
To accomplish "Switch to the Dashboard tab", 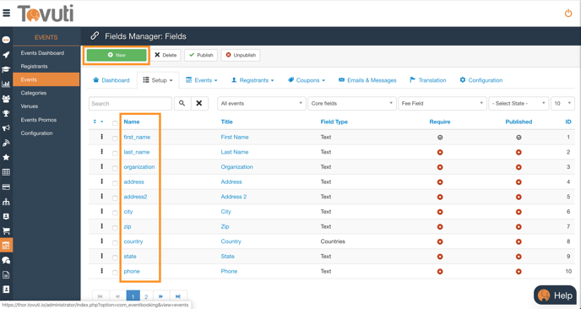I will pyautogui.click(x=111, y=80).
